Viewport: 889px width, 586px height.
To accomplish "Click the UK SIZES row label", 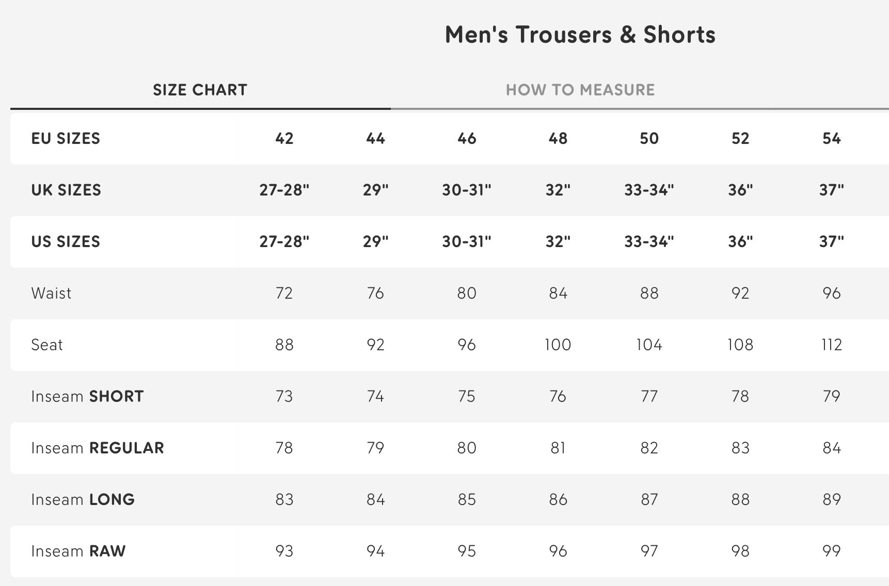I will pos(67,190).
